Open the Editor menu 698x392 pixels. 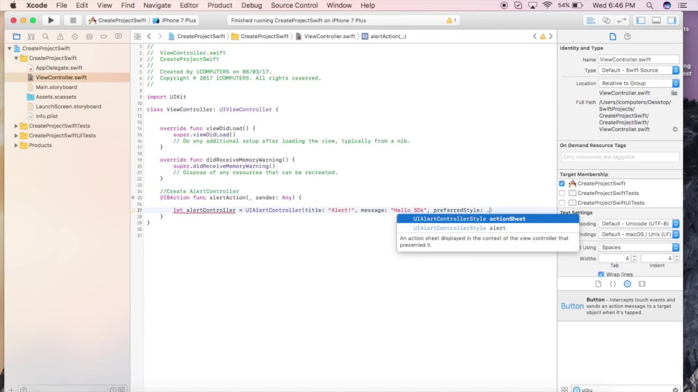pos(189,5)
